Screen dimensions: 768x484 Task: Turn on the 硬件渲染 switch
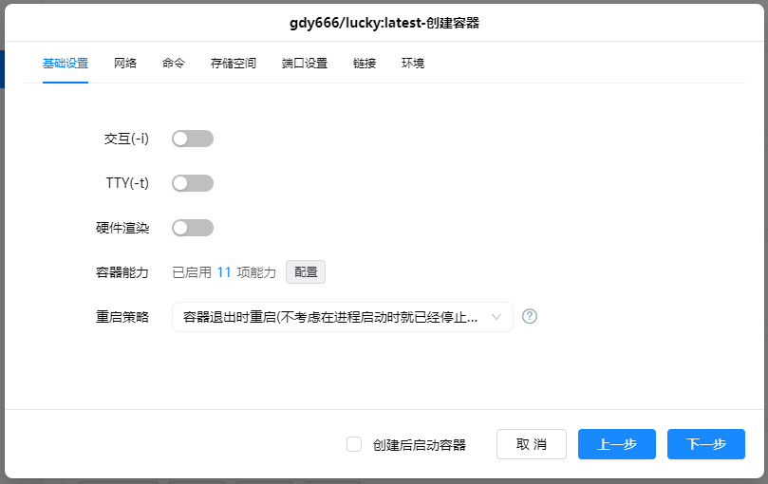(193, 228)
